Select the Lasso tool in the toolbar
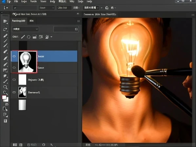Image resolution: width=196 pixels, height=147 pixels. (x=5, y=29)
